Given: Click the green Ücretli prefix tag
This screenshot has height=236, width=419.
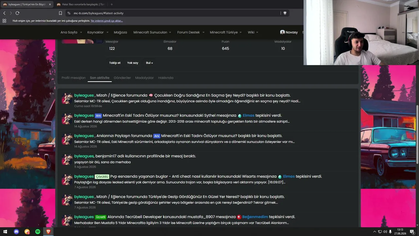Looking at the screenshot, I should click(x=101, y=217).
